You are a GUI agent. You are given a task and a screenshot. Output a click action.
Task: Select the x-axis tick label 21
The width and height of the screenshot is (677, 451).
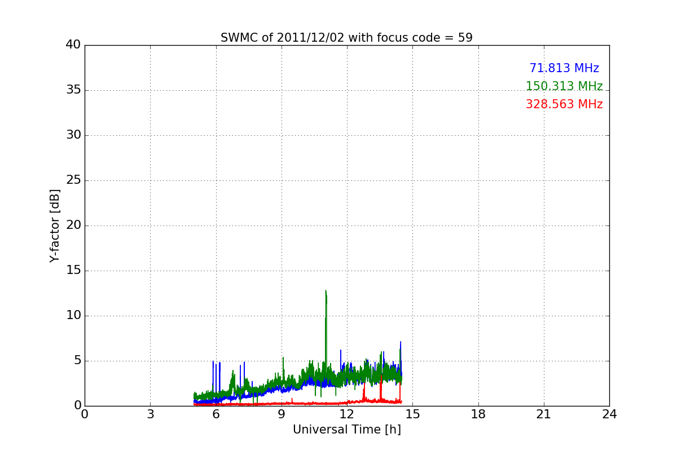[544, 414]
